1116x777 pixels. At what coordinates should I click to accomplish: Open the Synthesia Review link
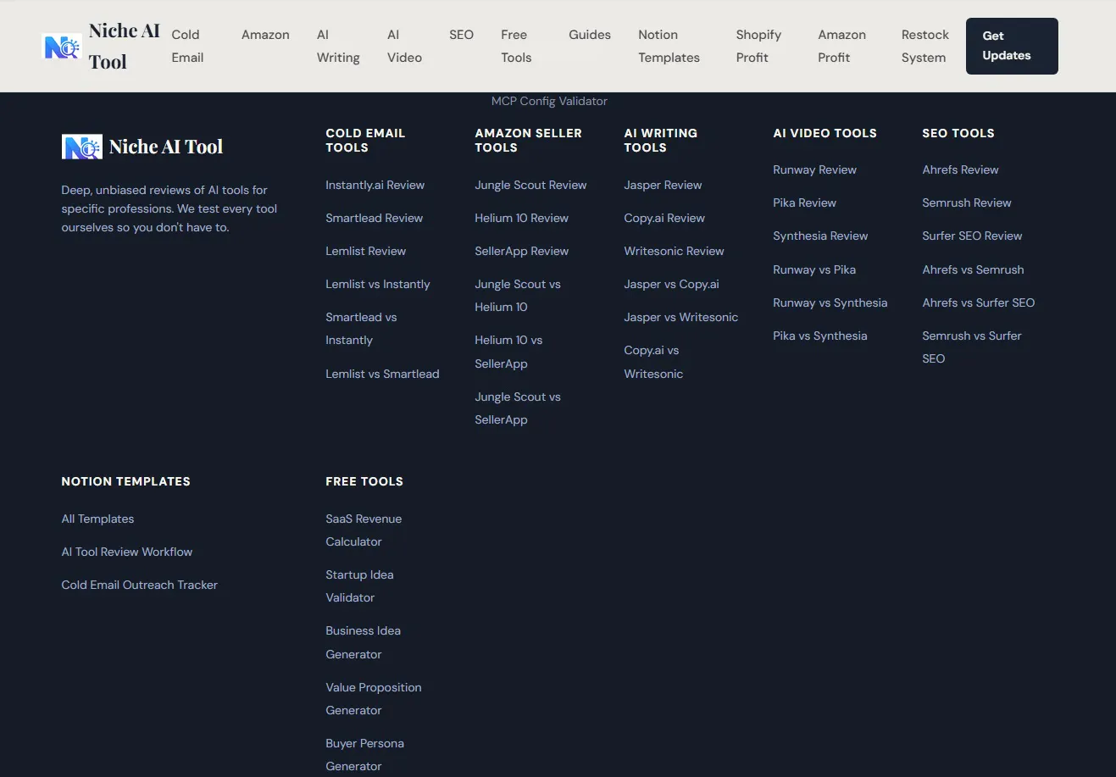click(x=820, y=236)
